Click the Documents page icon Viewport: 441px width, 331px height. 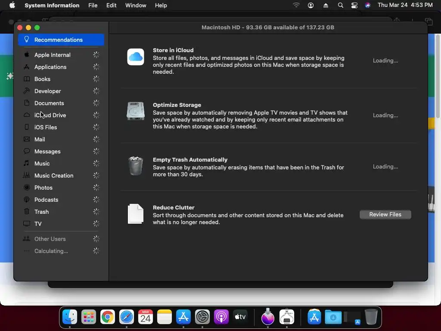click(27, 103)
